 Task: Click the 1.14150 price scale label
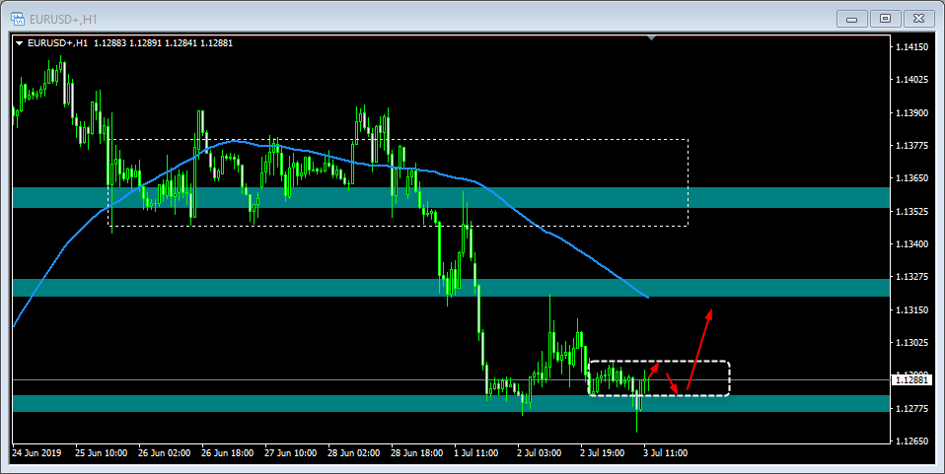point(911,47)
